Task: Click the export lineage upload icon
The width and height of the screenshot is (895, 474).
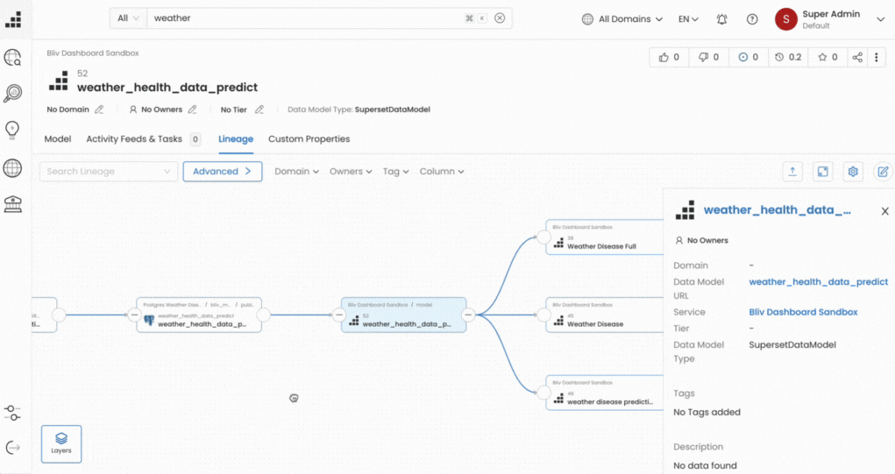Action: [x=792, y=172]
